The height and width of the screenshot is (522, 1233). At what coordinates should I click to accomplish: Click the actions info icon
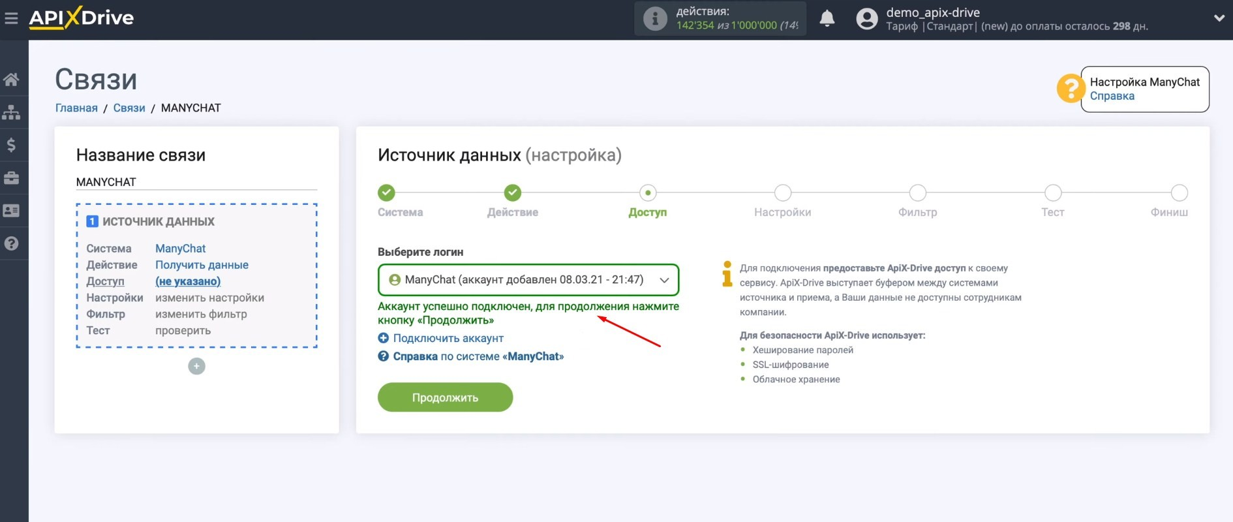655,18
